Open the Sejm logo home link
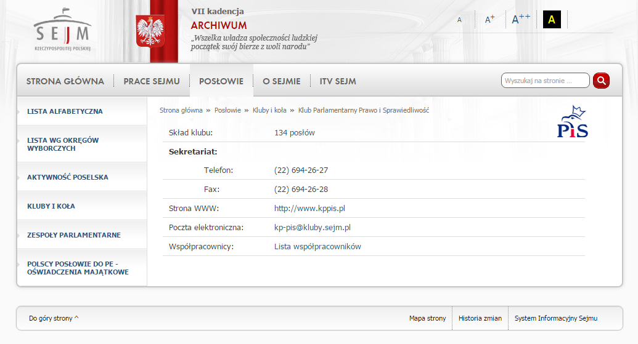 point(63,30)
